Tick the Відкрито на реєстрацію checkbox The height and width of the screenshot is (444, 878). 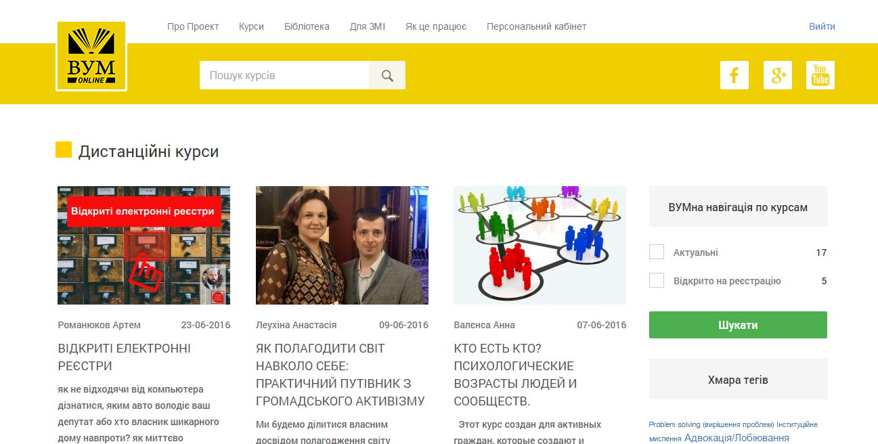tap(657, 280)
